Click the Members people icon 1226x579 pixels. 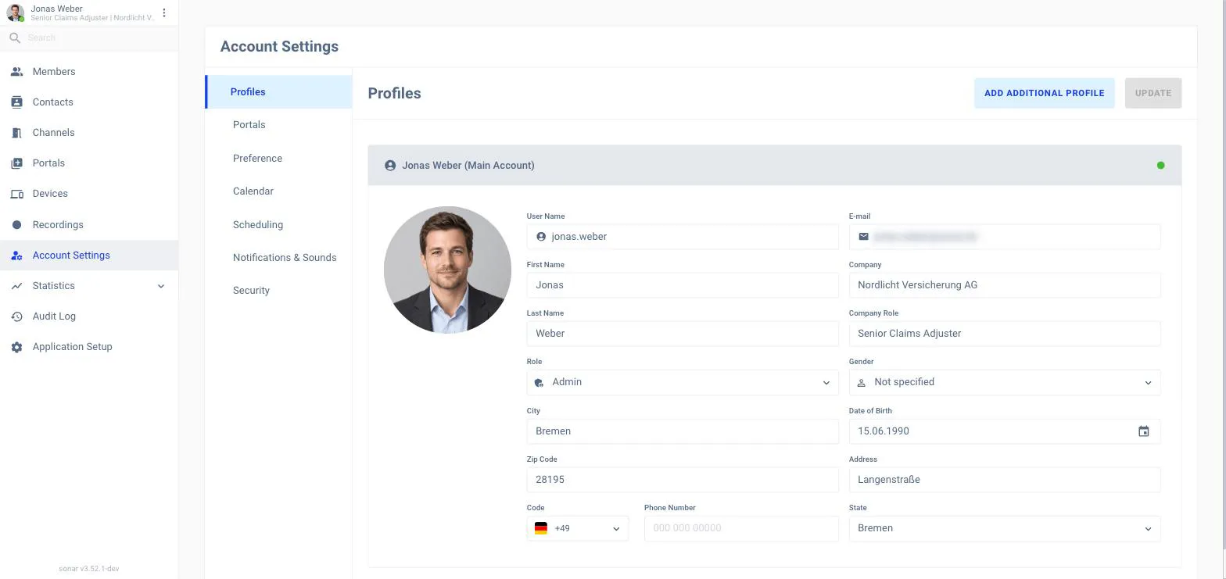coord(16,72)
